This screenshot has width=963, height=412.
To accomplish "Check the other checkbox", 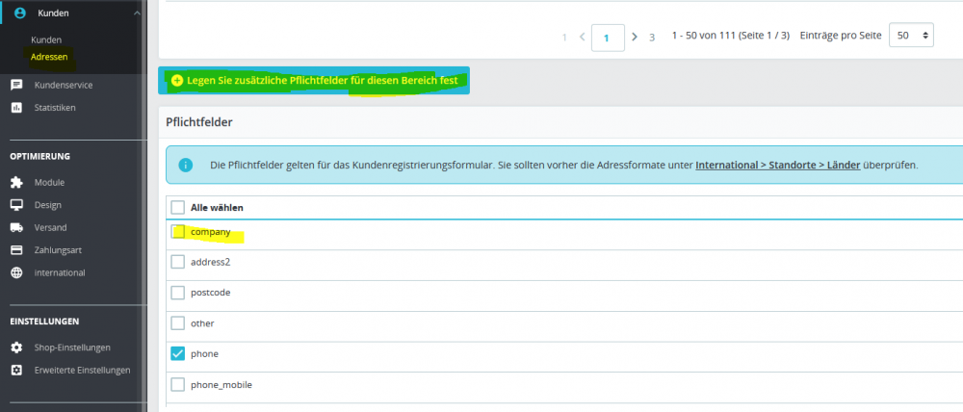I will click(x=177, y=323).
